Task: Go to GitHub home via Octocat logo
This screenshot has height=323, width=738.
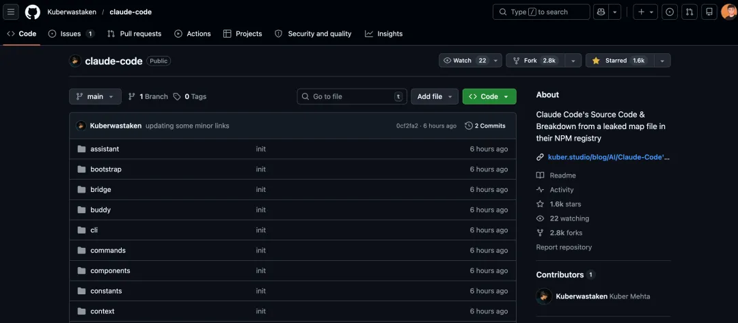Action: pos(33,12)
